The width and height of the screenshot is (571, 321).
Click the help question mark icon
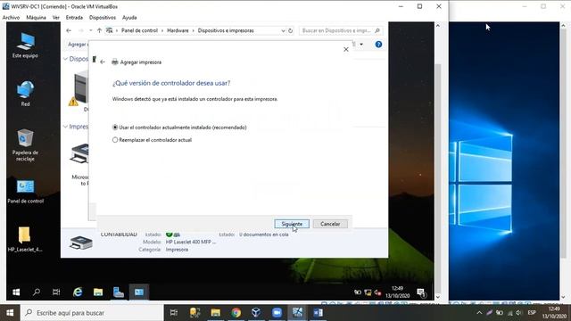click(x=378, y=45)
